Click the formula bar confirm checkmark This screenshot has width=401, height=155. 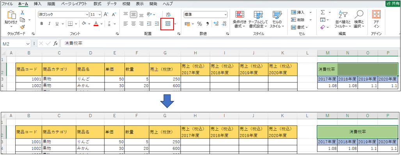click(x=48, y=44)
